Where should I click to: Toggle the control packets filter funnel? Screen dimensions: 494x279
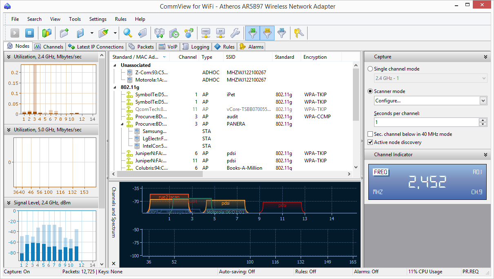pyautogui.click(x=281, y=33)
